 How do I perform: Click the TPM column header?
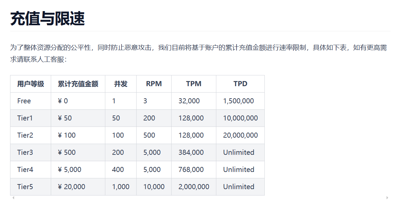pyautogui.click(x=194, y=84)
